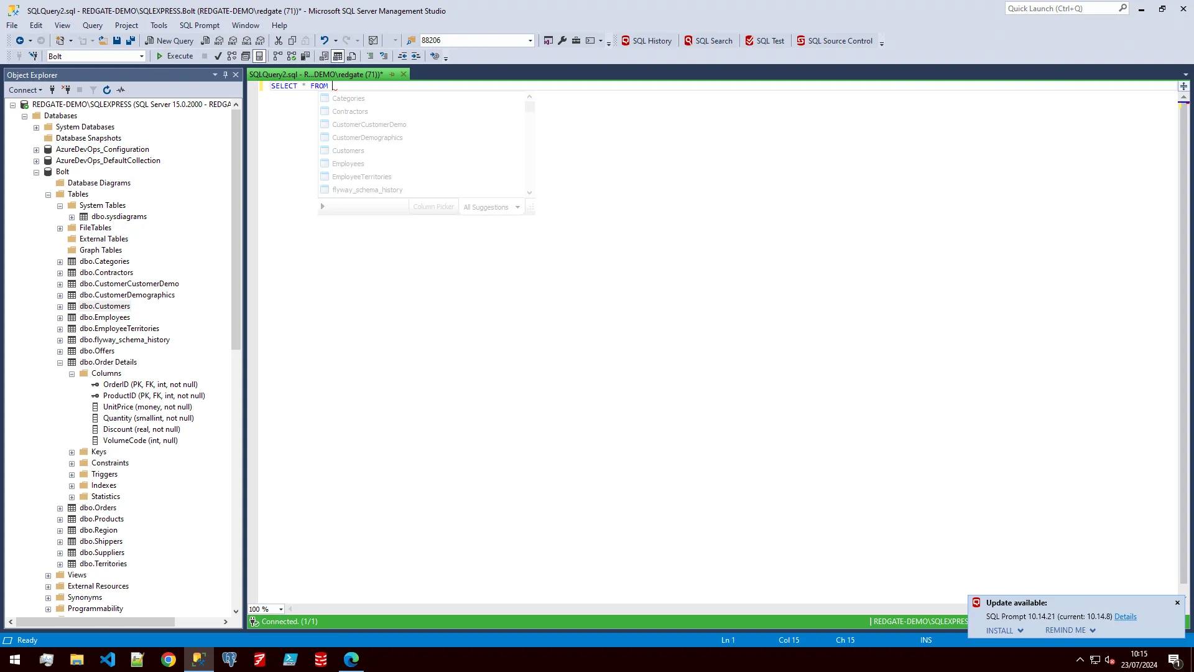
Task: Launch SQL Search tool
Action: pos(709,40)
